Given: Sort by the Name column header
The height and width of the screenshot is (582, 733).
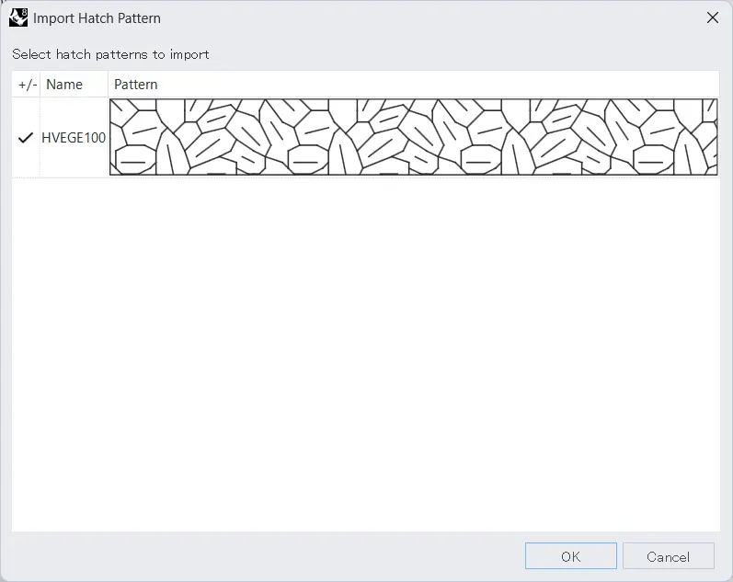Looking at the screenshot, I should [74, 85].
